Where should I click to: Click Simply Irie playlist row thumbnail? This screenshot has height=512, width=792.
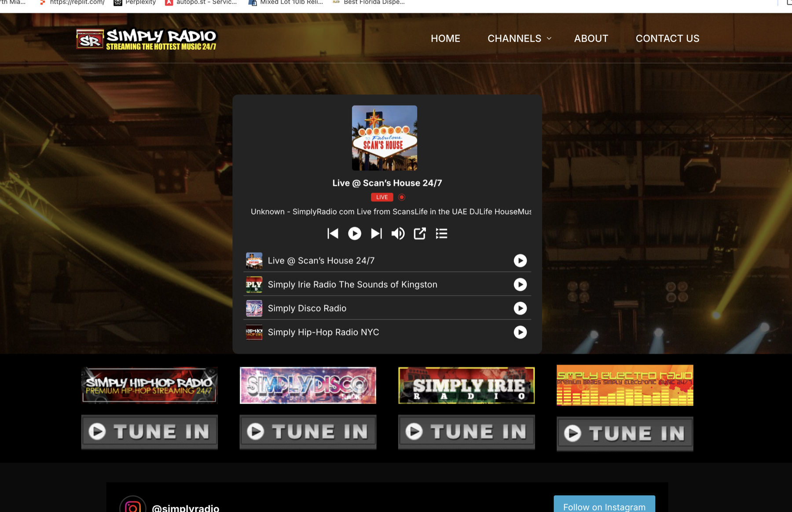tap(254, 285)
